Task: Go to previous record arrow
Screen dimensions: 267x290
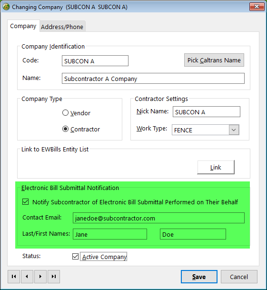Action: (27, 277)
